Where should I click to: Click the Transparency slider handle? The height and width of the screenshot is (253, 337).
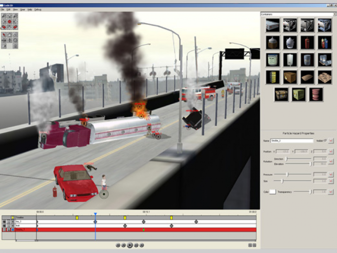pyautogui.click(x=310, y=192)
